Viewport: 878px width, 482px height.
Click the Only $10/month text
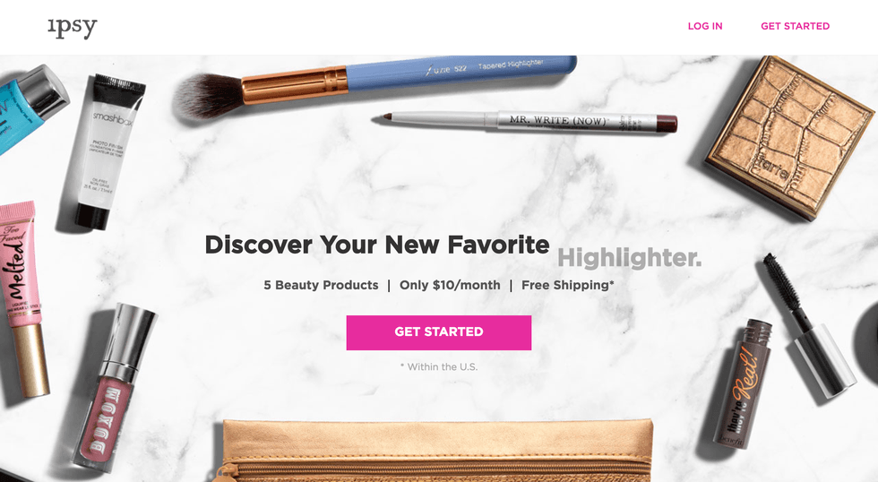(x=450, y=286)
